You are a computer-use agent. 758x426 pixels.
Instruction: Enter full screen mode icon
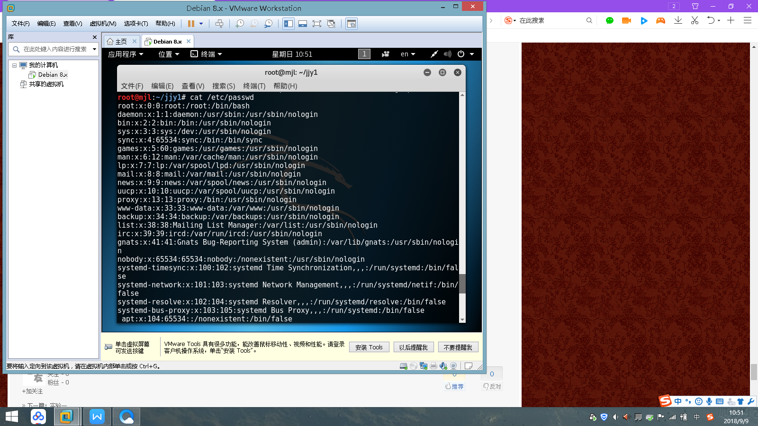click(x=317, y=24)
